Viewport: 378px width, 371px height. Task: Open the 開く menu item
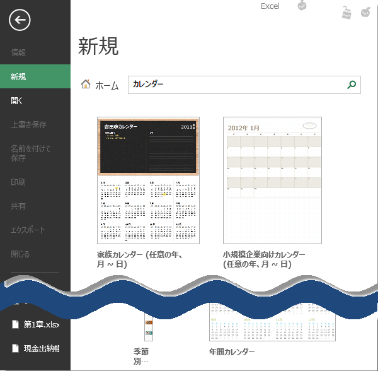(x=16, y=101)
